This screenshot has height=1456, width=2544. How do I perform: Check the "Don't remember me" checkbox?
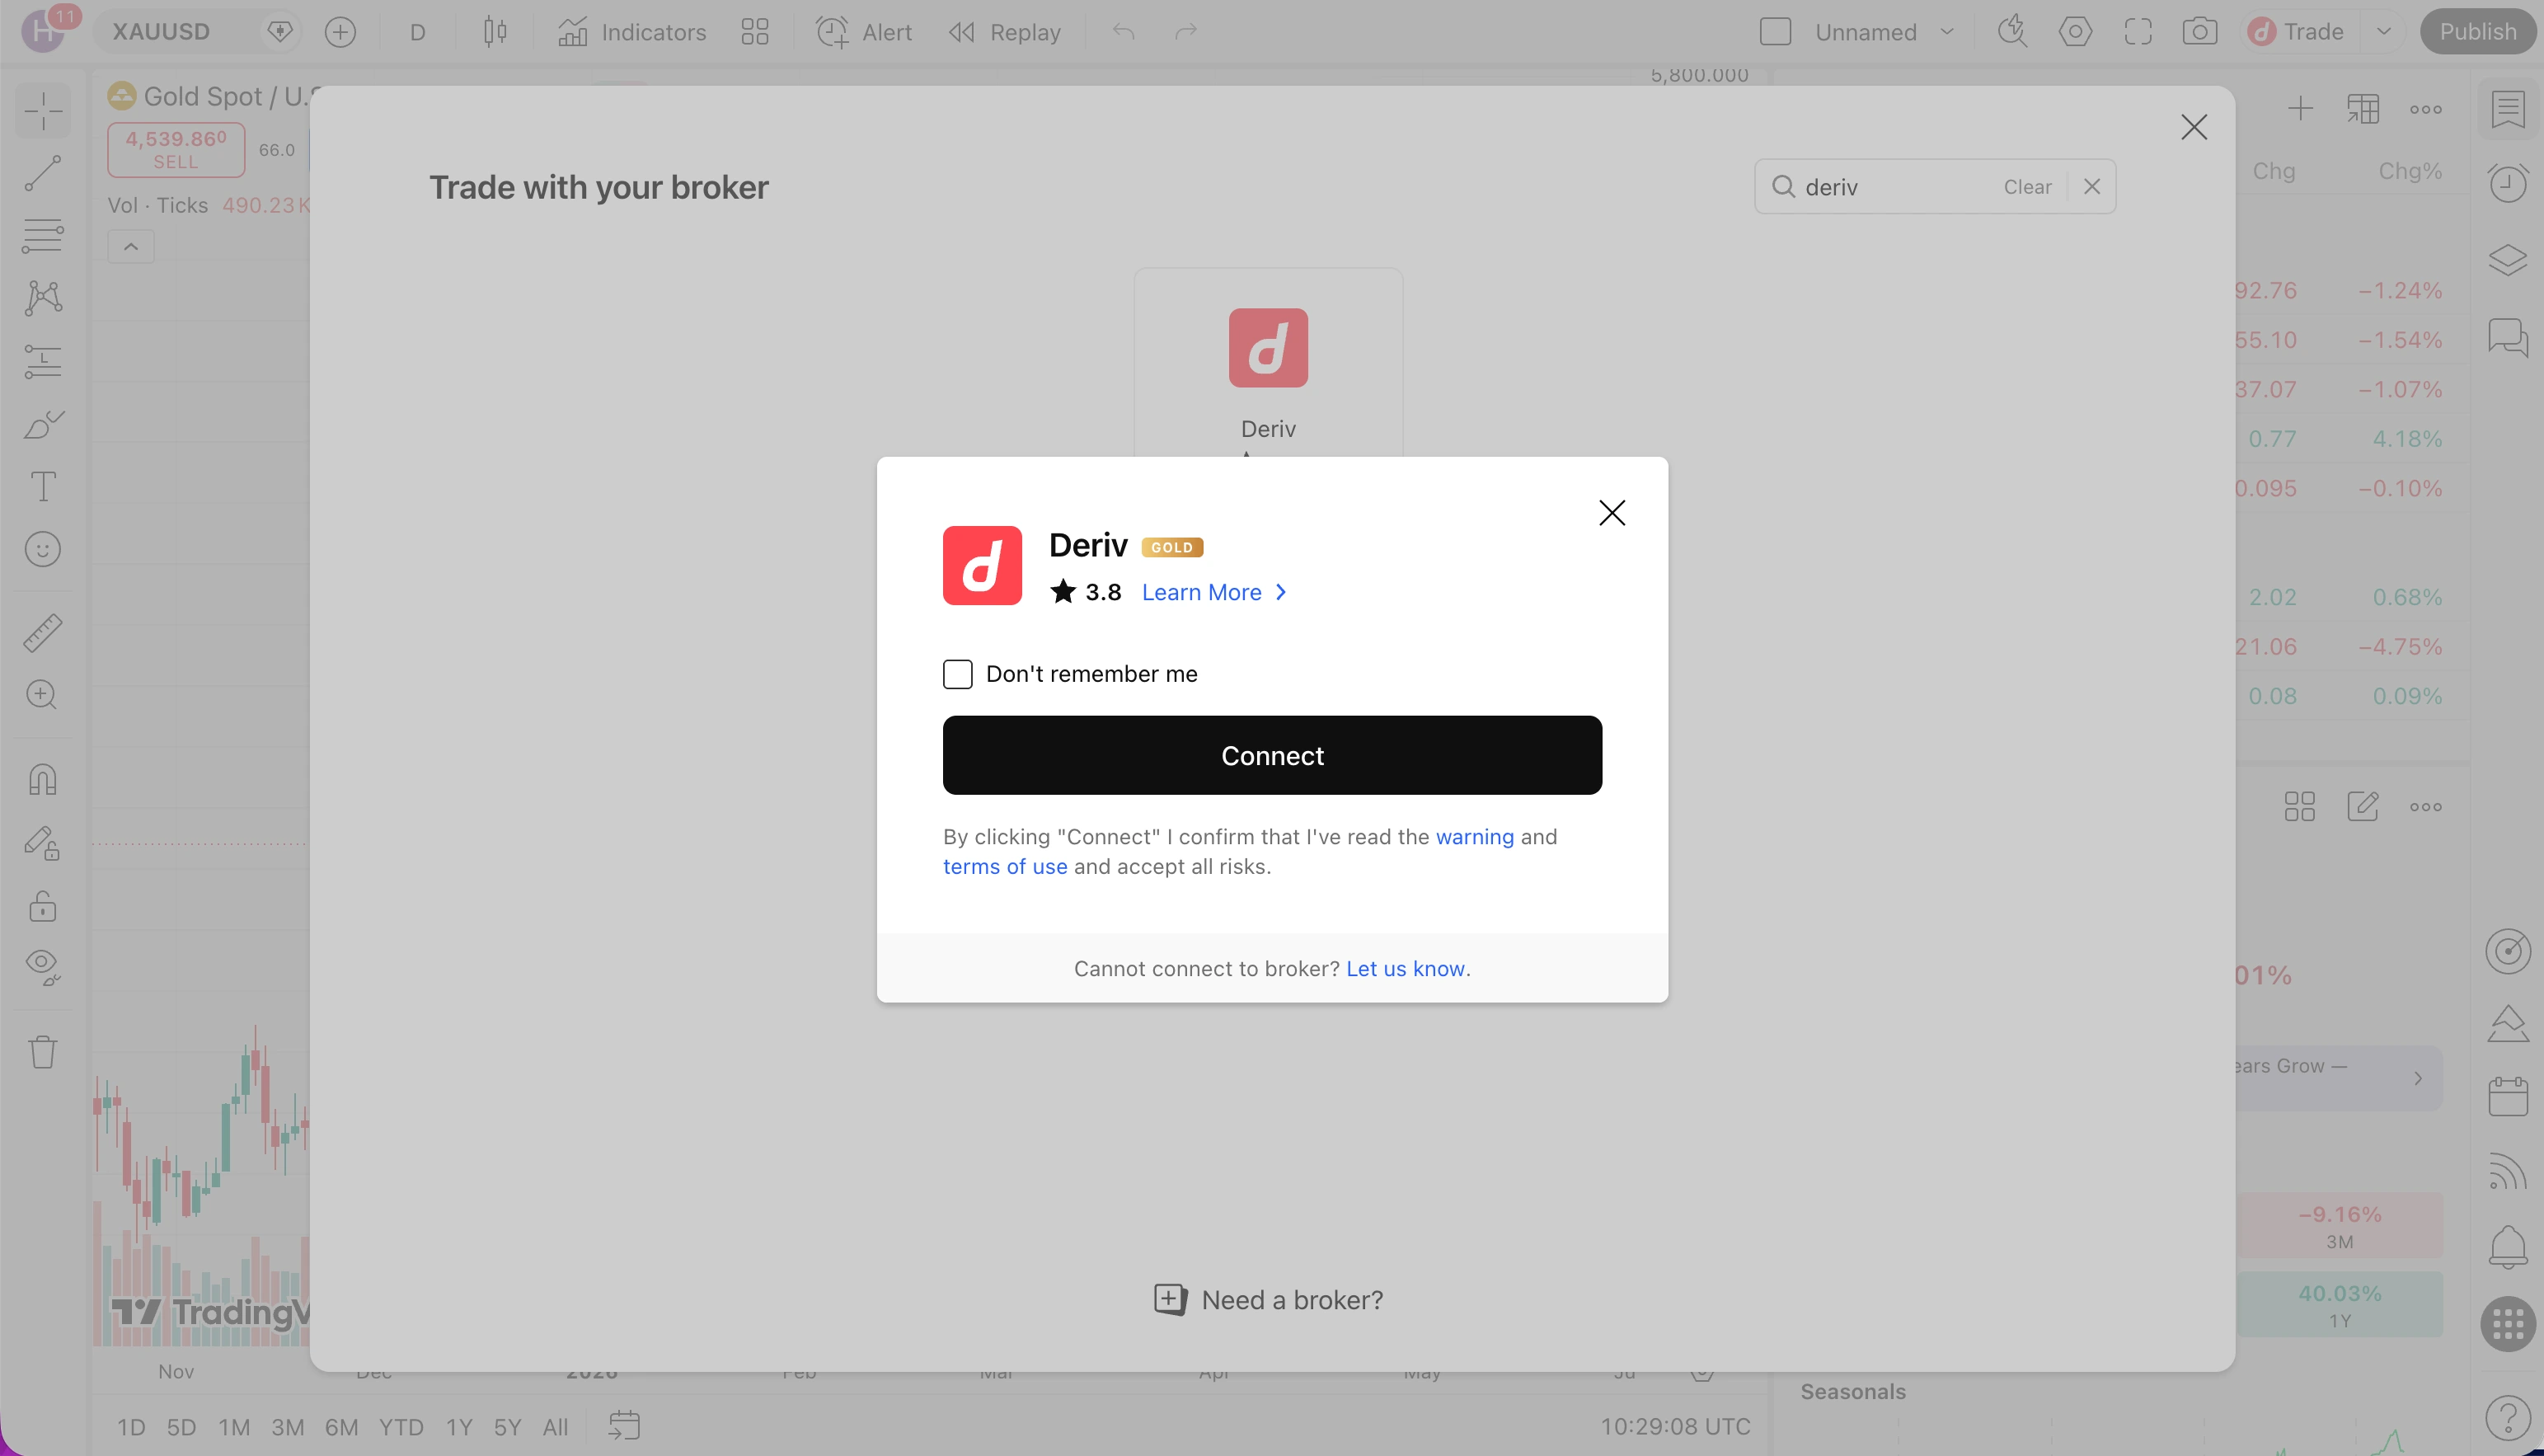[x=956, y=674]
